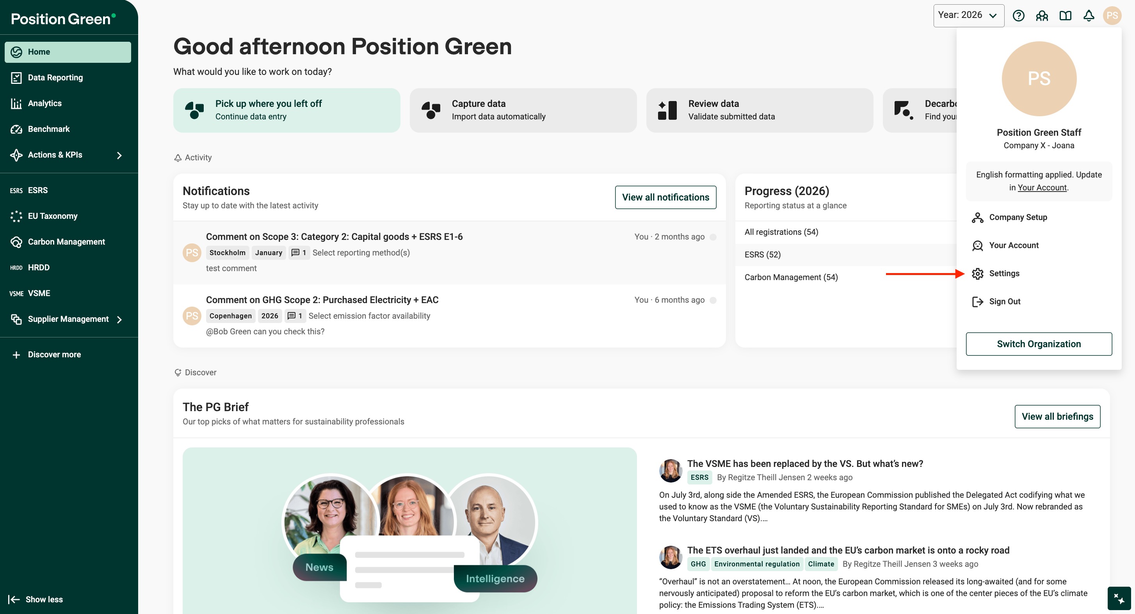The width and height of the screenshot is (1135, 614).
Task: Go to EU Taxonomy in the sidebar
Action: pyautogui.click(x=68, y=216)
